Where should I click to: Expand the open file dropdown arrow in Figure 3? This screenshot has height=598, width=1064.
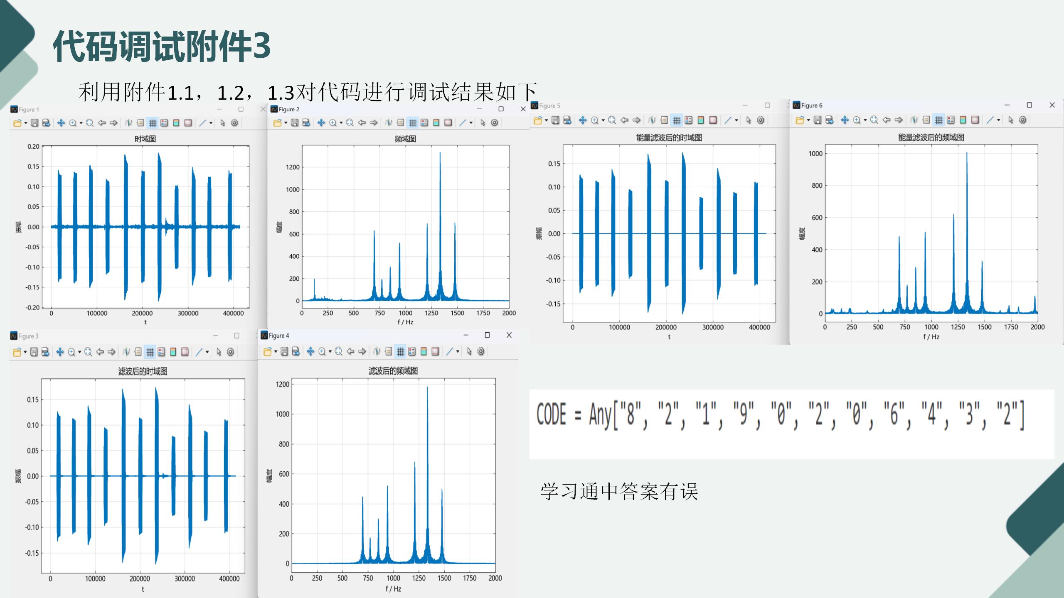point(25,352)
